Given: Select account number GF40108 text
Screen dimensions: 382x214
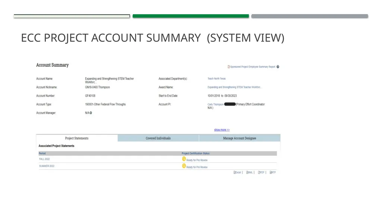Looking at the screenshot, I should pos(90,96).
